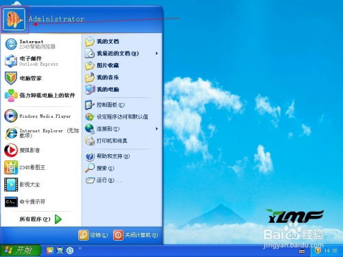This screenshot has width=343, height=257.
Task: Click Administrator fish avatar picture
Action: pyautogui.click(x=14, y=19)
